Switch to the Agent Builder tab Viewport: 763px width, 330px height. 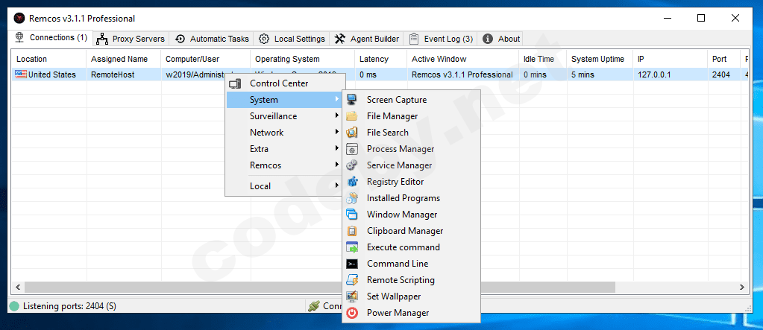pyautogui.click(x=367, y=39)
